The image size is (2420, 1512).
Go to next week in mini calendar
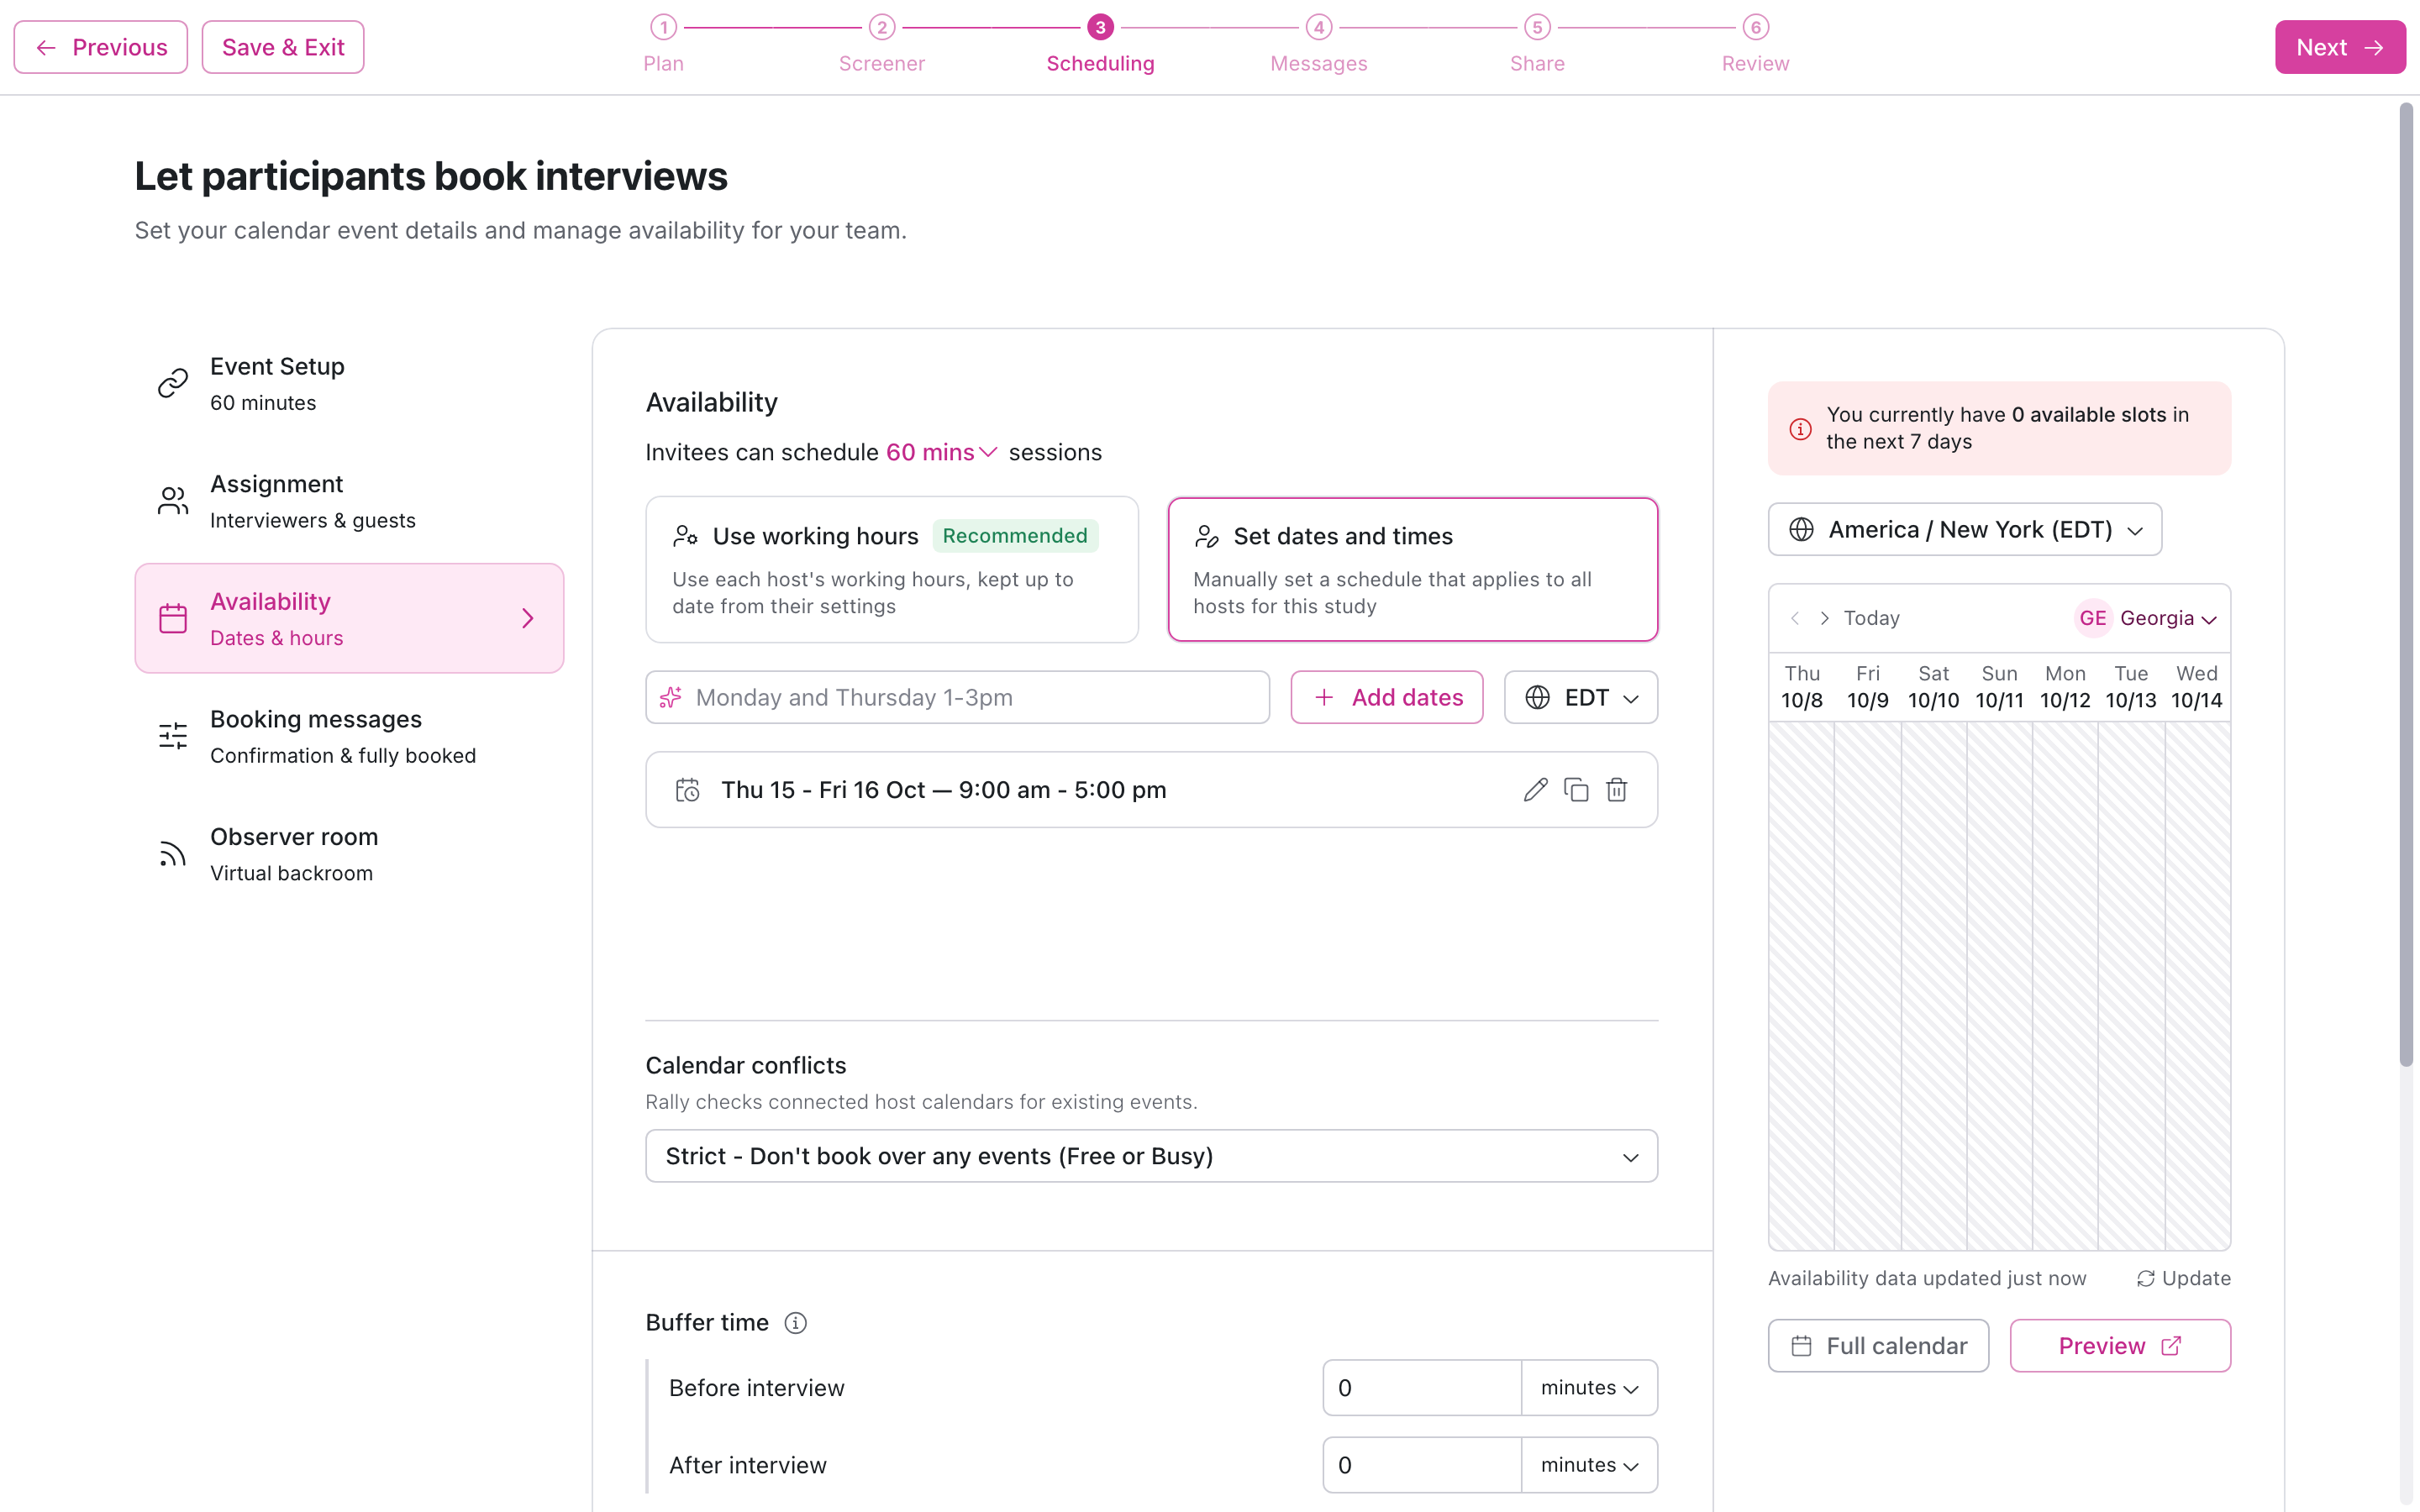coord(1824,618)
